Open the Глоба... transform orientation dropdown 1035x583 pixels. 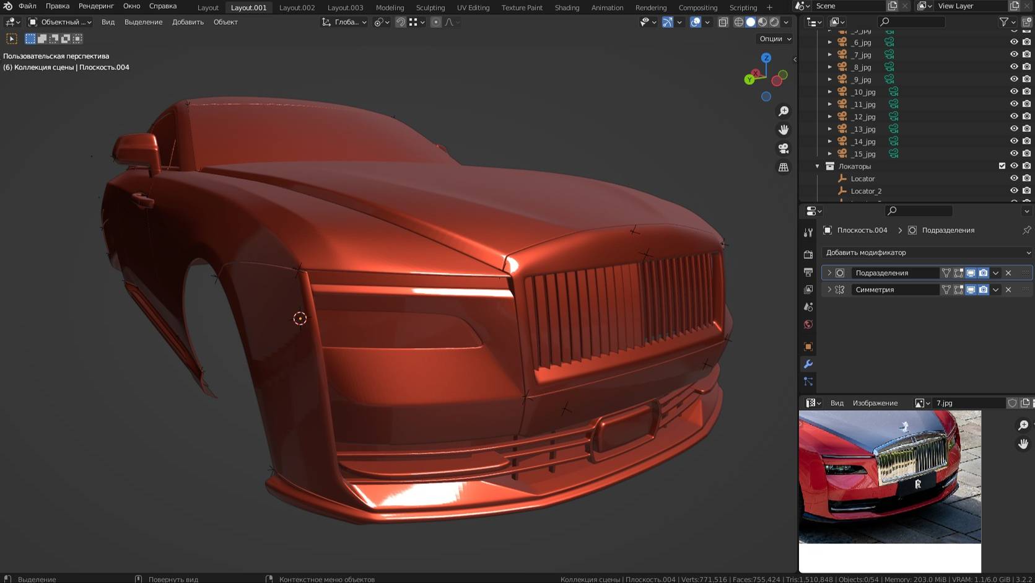[x=344, y=22]
